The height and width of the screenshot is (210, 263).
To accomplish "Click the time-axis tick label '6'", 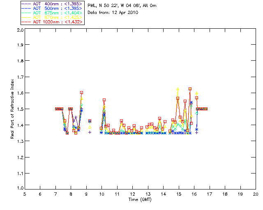I will [x=40, y=194].
